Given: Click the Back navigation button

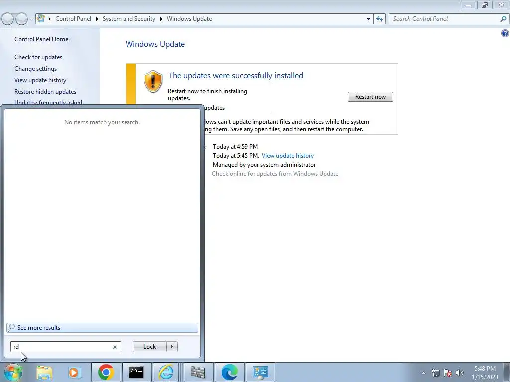Looking at the screenshot, I should (x=8, y=19).
